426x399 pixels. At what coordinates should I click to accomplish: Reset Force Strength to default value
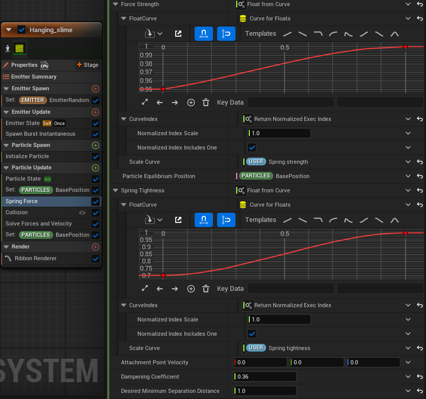(x=419, y=5)
